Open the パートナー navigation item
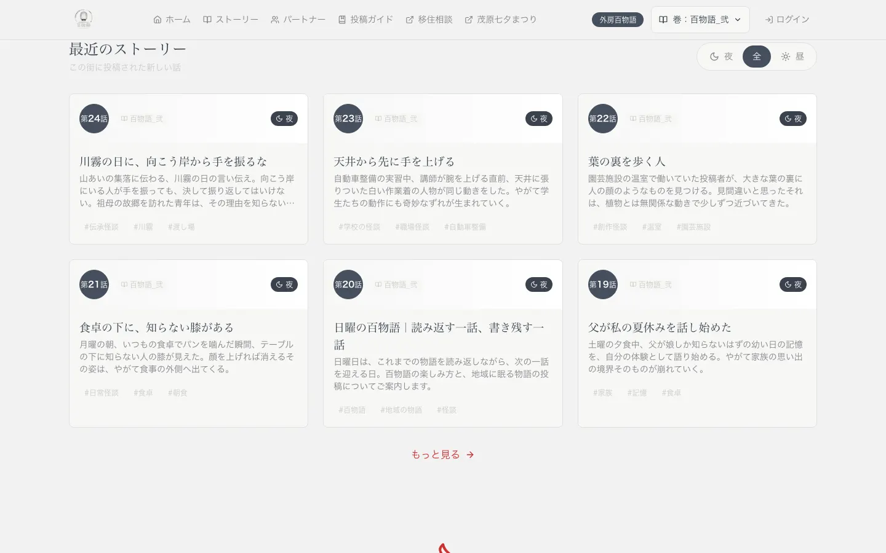 pyautogui.click(x=298, y=20)
